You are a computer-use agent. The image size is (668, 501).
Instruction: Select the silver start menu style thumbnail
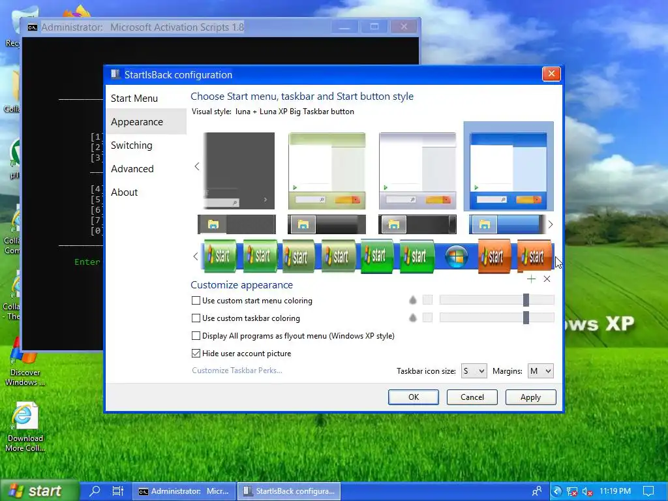[417, 170]
